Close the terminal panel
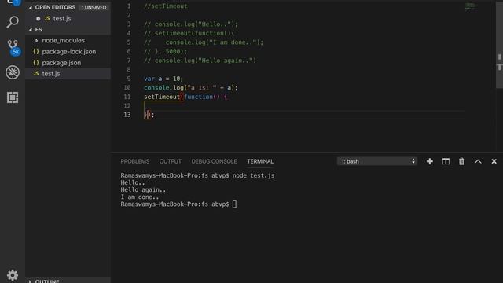The image size is (503, 283). pyautogui.click(x=494, y=161)
